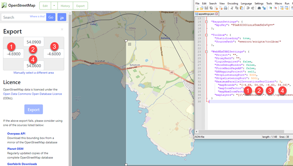Close the Export sidebar panel
293x166 pixels.
[x=62, y=29]
